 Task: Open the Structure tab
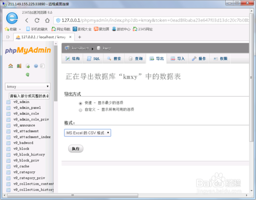72,58
